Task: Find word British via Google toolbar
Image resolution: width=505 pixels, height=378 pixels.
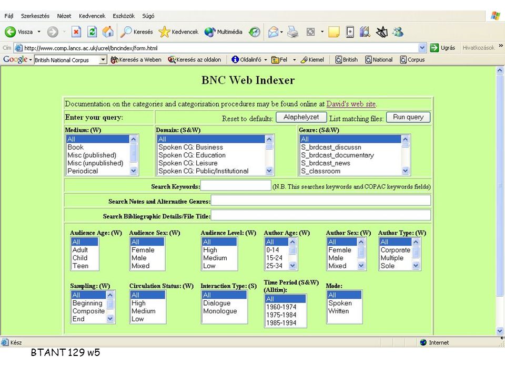Action: (x=347, y=60)
